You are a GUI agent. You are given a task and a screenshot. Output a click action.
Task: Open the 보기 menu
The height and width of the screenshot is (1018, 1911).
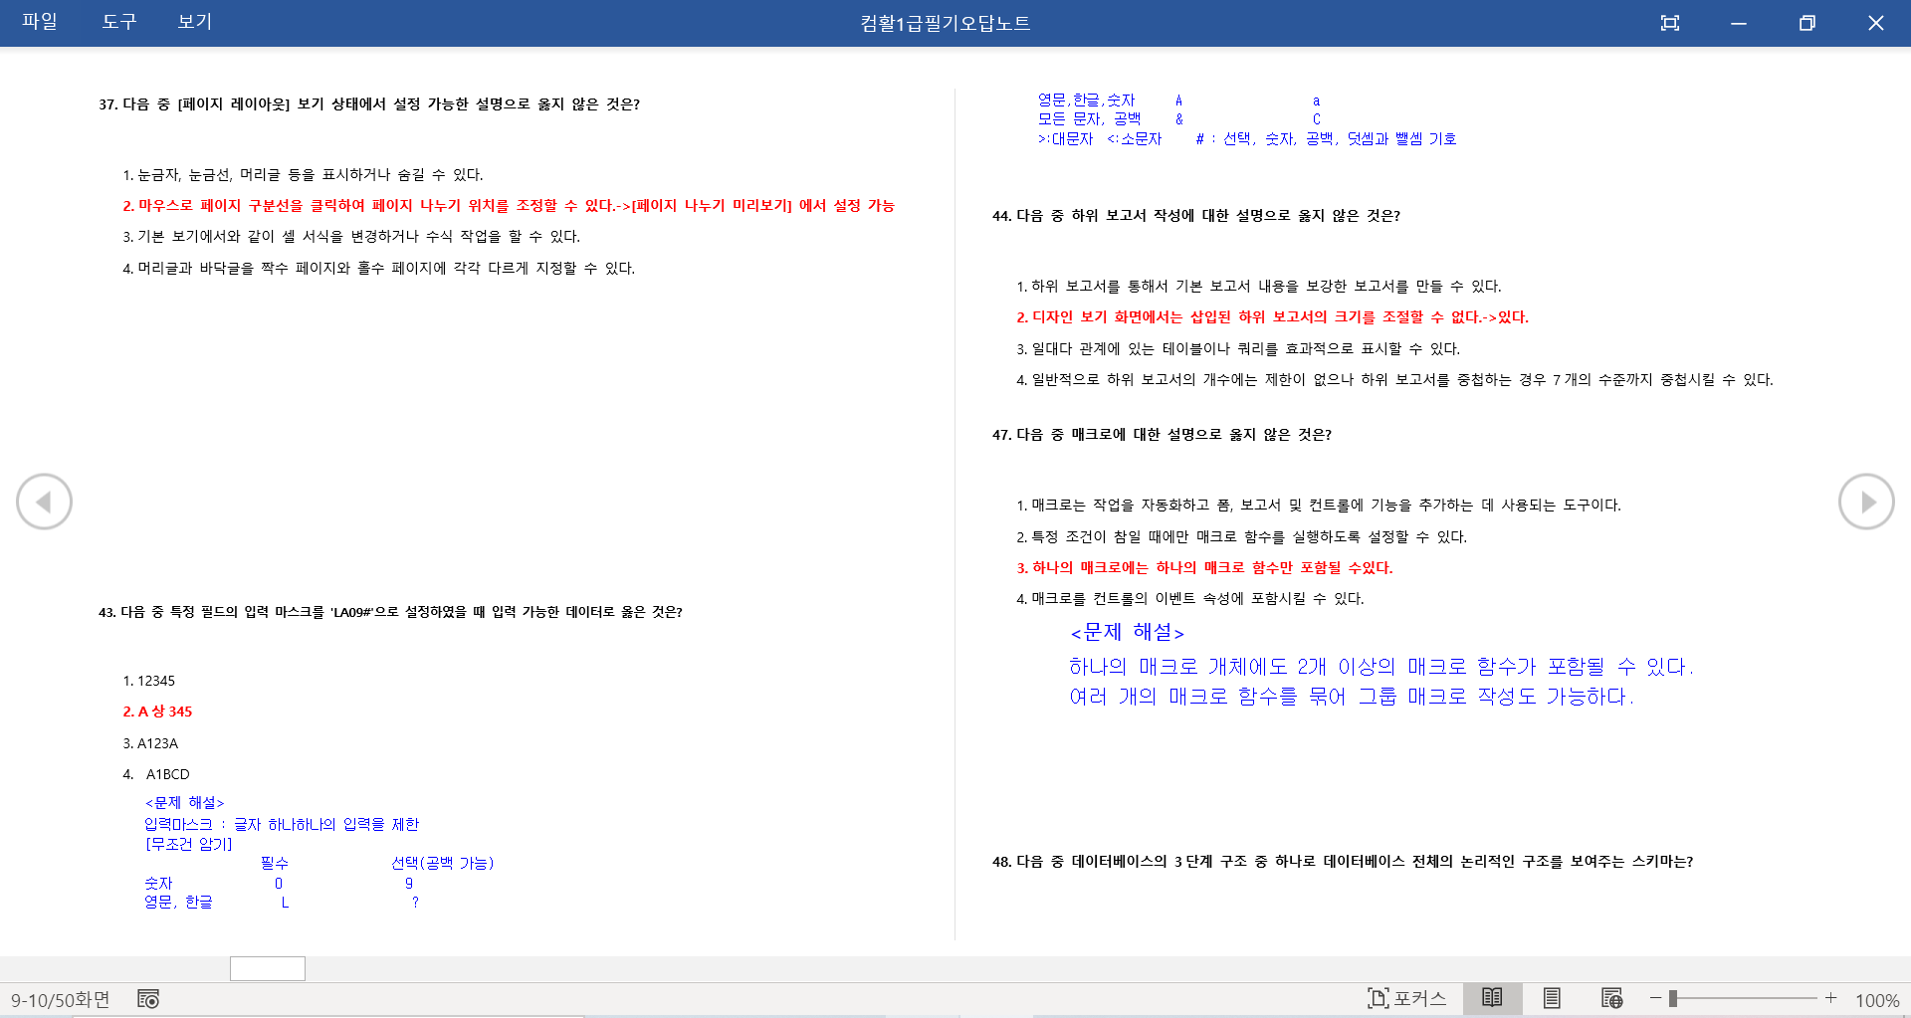pyautogui.click(x=195, y=22)
